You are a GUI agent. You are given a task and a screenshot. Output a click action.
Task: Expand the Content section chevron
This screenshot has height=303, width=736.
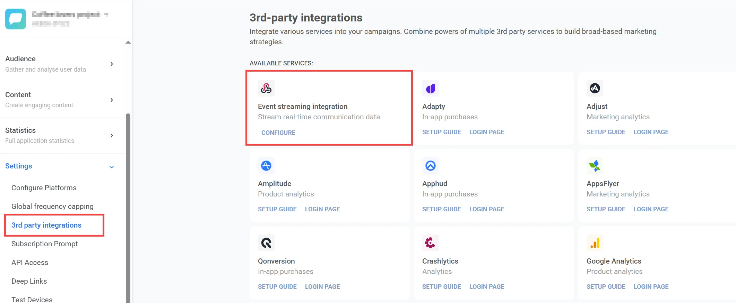click(112, 100)
